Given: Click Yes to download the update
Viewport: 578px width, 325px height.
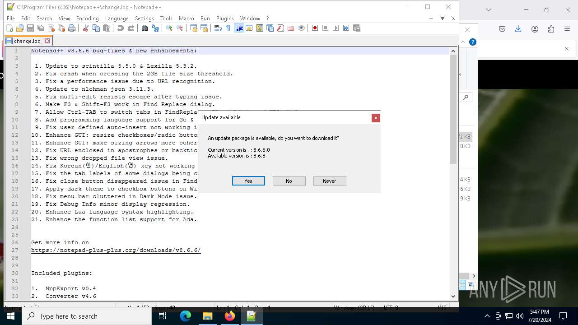Looking at the screenshot, I should pyautogui.click(x=248, y=181).
